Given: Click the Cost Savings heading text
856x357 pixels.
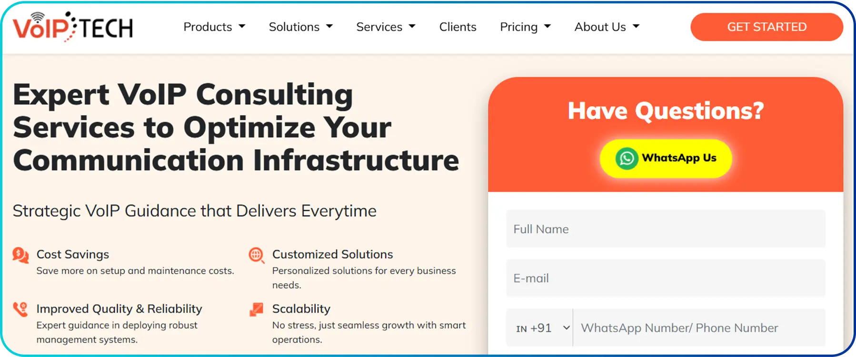Looking at the screenshot, I should pyautogui.click(x=73, y=254).
